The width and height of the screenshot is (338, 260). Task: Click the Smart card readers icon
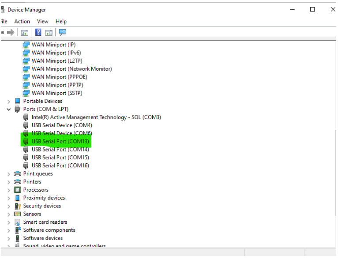pyautogui.click(x=17, y=222)
